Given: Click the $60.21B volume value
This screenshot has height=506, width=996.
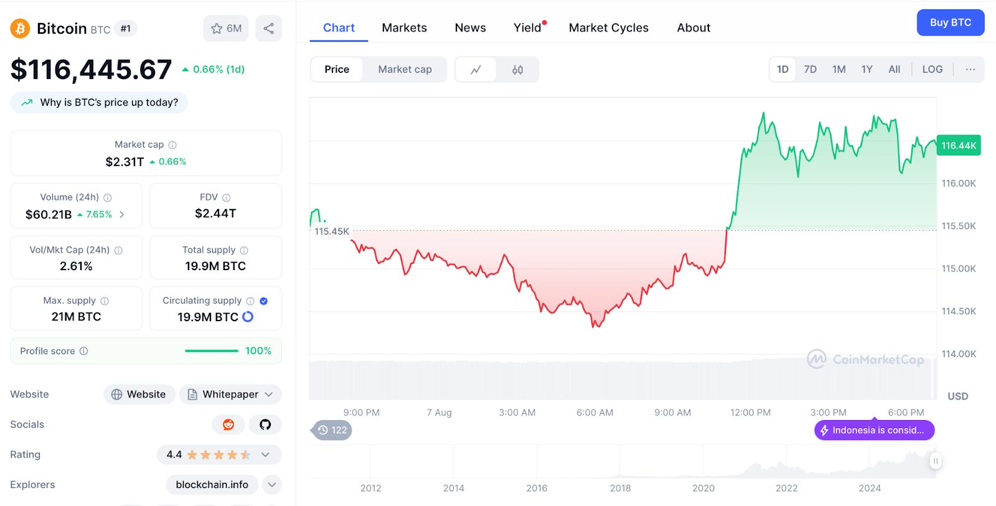Looking at the screenshot, I should click(x=49, y=215).
